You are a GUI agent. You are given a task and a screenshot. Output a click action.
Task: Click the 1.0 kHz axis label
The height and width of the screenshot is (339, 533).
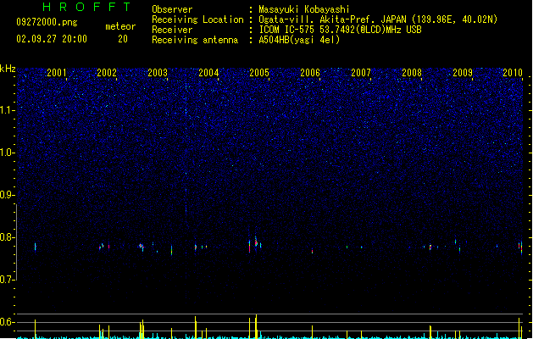(7, 153)
